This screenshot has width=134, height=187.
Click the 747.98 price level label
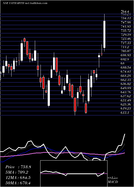(126, 22)
